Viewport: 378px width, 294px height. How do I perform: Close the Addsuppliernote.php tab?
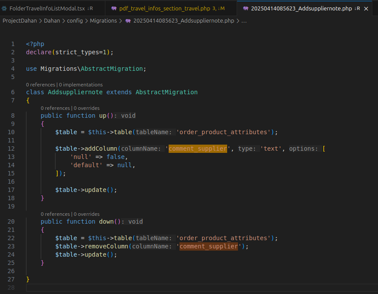click(366, 8)
